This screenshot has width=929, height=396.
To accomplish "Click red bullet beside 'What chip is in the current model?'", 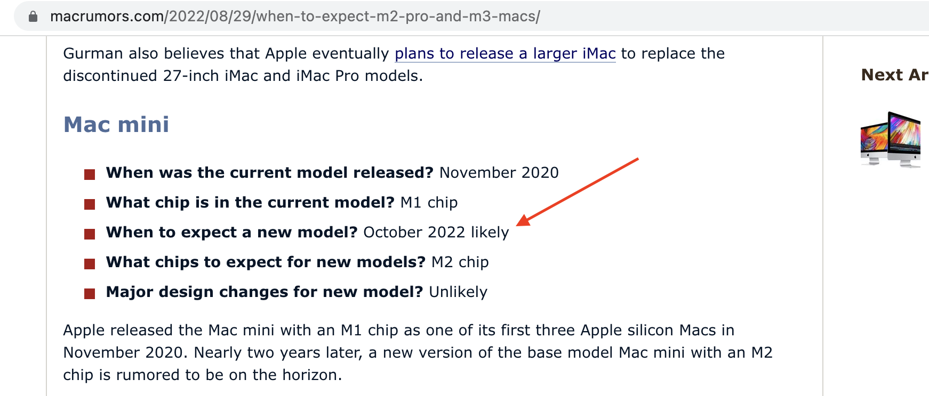I will (x=90, y=204).
